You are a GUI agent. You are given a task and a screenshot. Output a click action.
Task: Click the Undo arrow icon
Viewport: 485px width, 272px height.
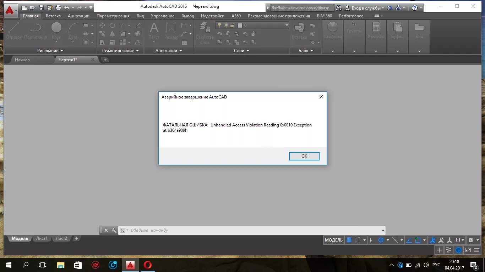click(67, 8)
